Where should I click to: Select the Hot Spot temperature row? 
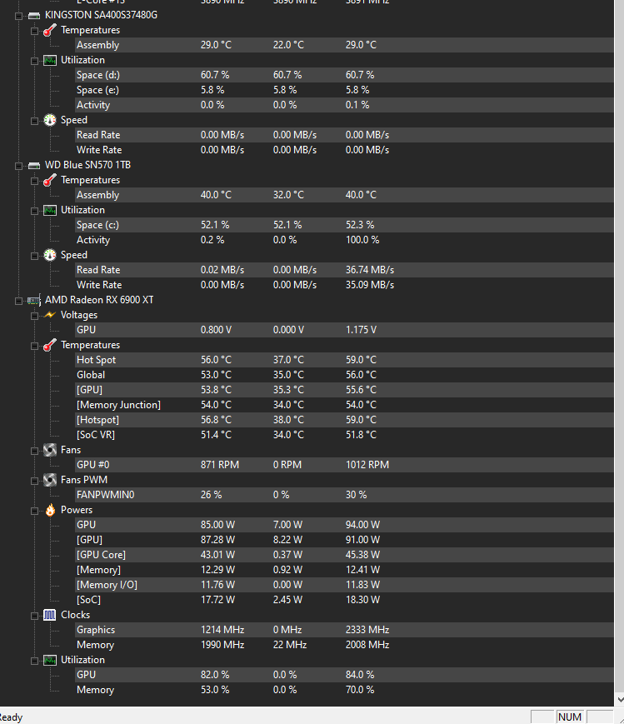96,360
